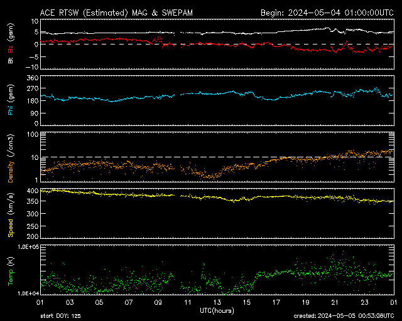Click the created 2024-05-05 timestamp
The image size is (402, 321).
point(343,317)
